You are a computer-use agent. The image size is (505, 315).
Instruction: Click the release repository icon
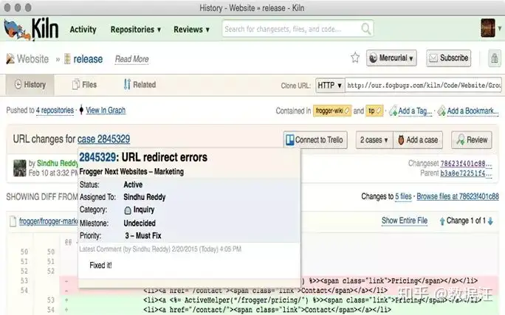tap(67, 59)
